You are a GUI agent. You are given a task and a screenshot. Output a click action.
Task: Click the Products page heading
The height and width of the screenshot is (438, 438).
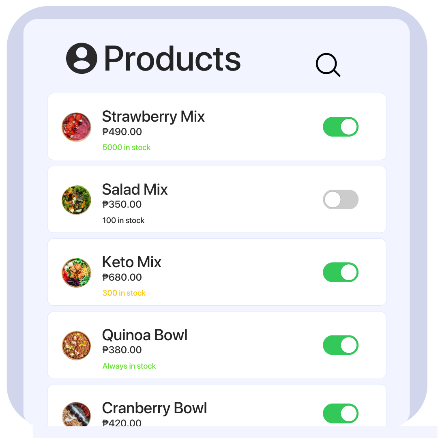coord(172,59)
